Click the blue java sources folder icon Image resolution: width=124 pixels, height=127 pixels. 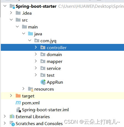(x=31, y=33)
